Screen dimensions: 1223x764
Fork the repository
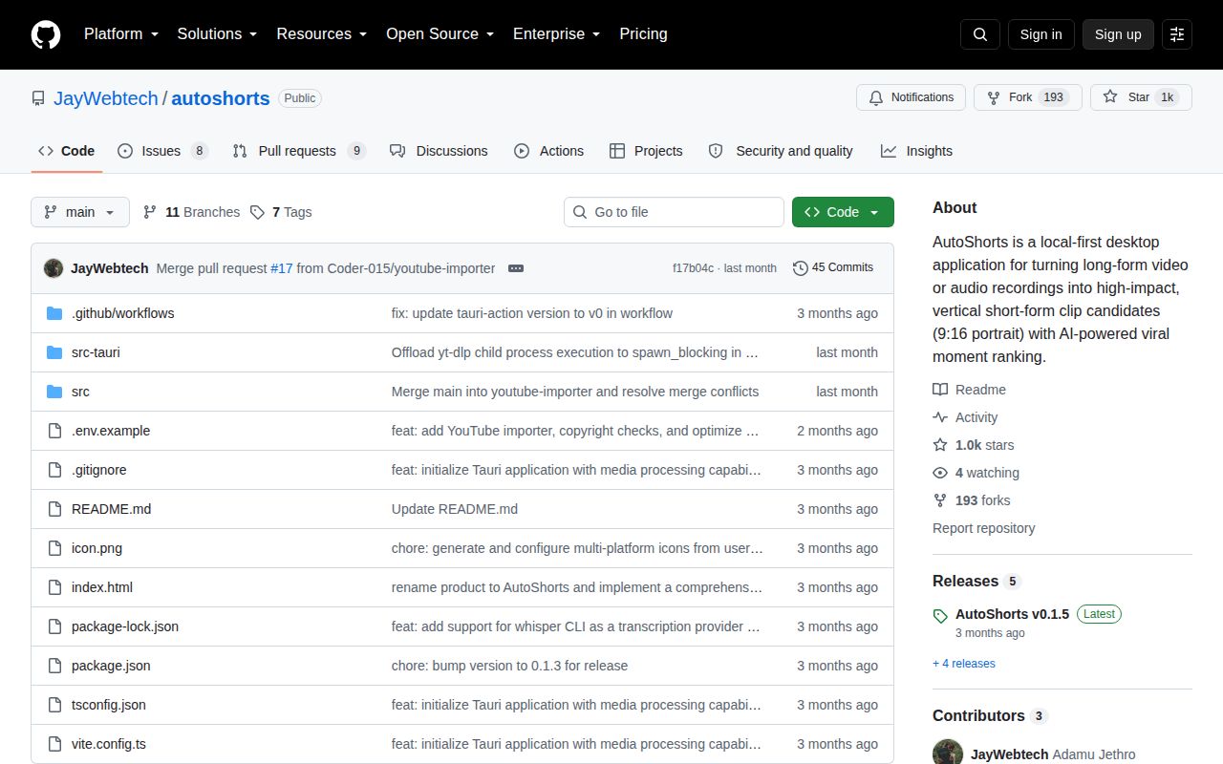point(1027,97)
